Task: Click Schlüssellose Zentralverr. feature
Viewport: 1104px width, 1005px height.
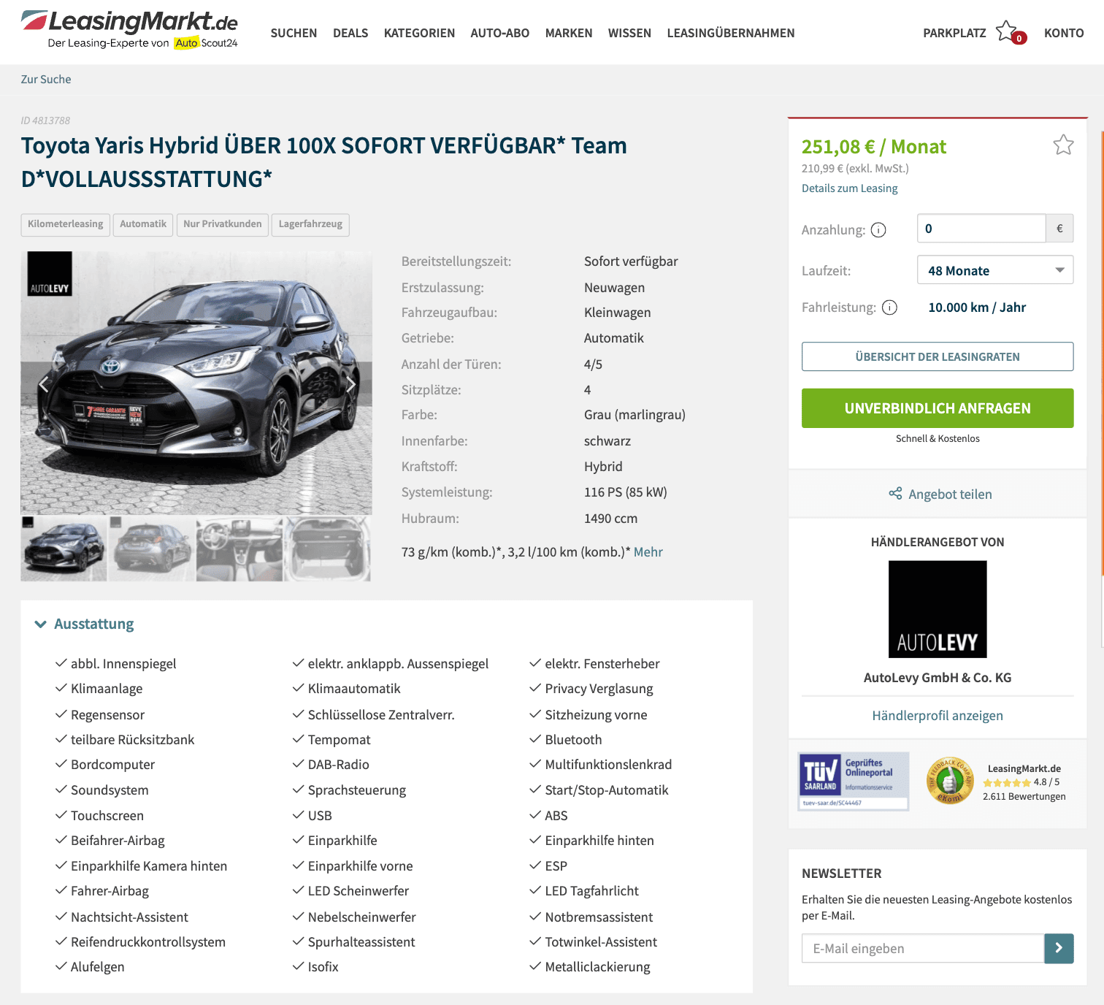Action: tap(381, 715)
